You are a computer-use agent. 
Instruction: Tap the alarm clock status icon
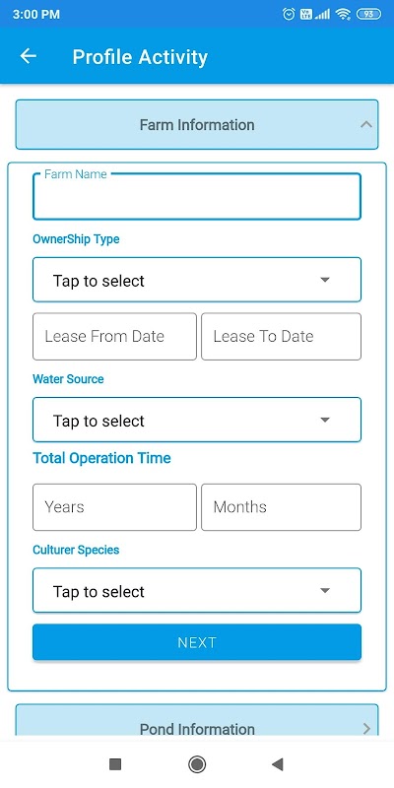click(289, 14)
